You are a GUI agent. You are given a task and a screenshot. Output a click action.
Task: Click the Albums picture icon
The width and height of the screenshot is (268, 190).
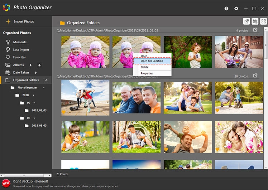coord(8,65)
